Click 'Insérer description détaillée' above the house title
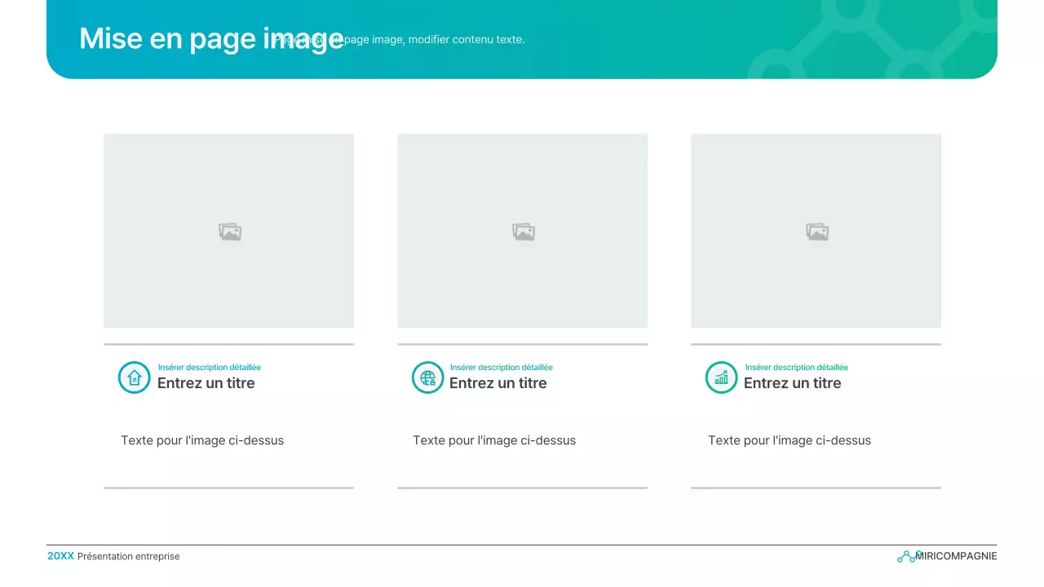This screenshot has width=1044, height=587. [x=210, y=368]
